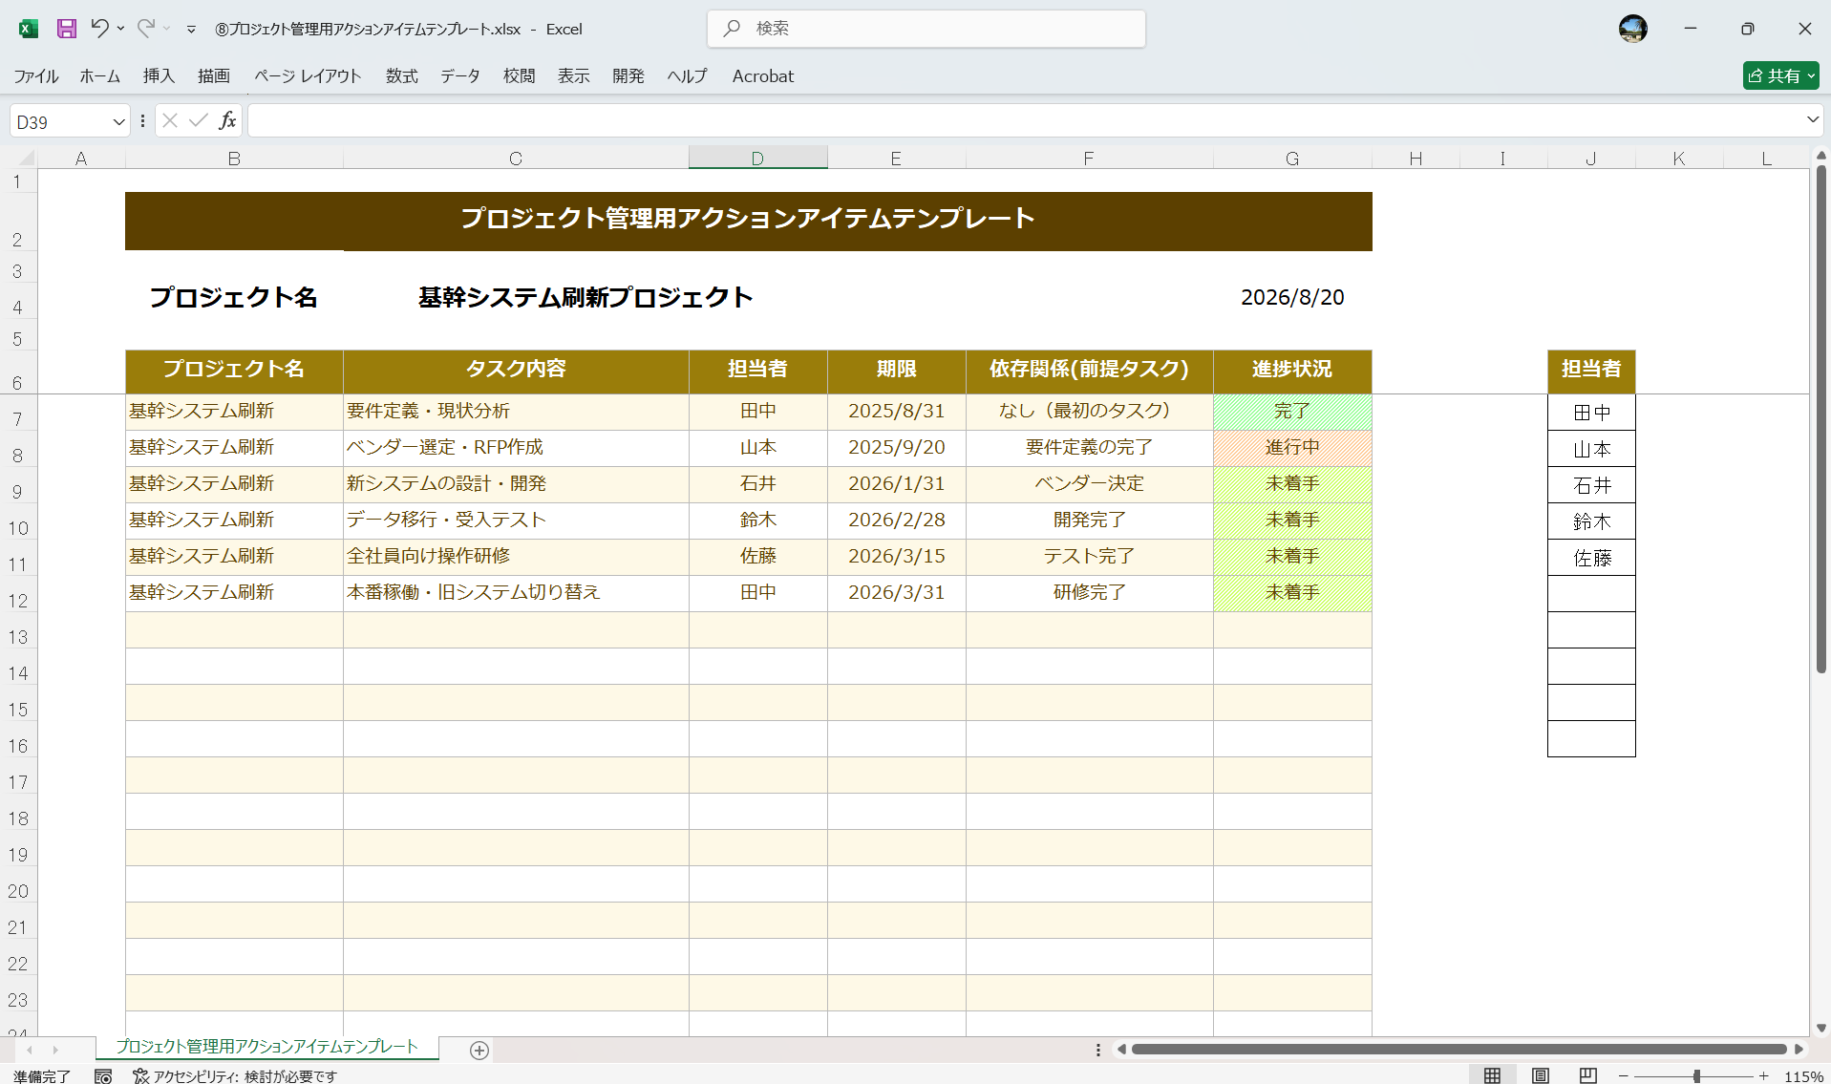Click the Excel app logo icon
Image resolution: width=1831 pixels, height=1084 pixels.
click(x=29, y=29)
